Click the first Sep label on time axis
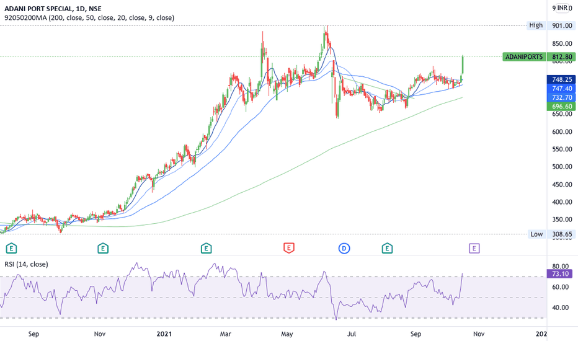The height and width of the screenshot is (341, 578). (33, 334)
